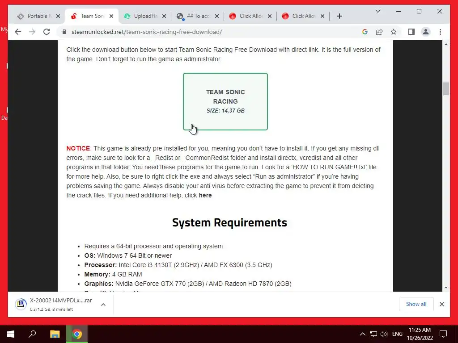
Task: Click the address bar URL
Action: (147, 32)
